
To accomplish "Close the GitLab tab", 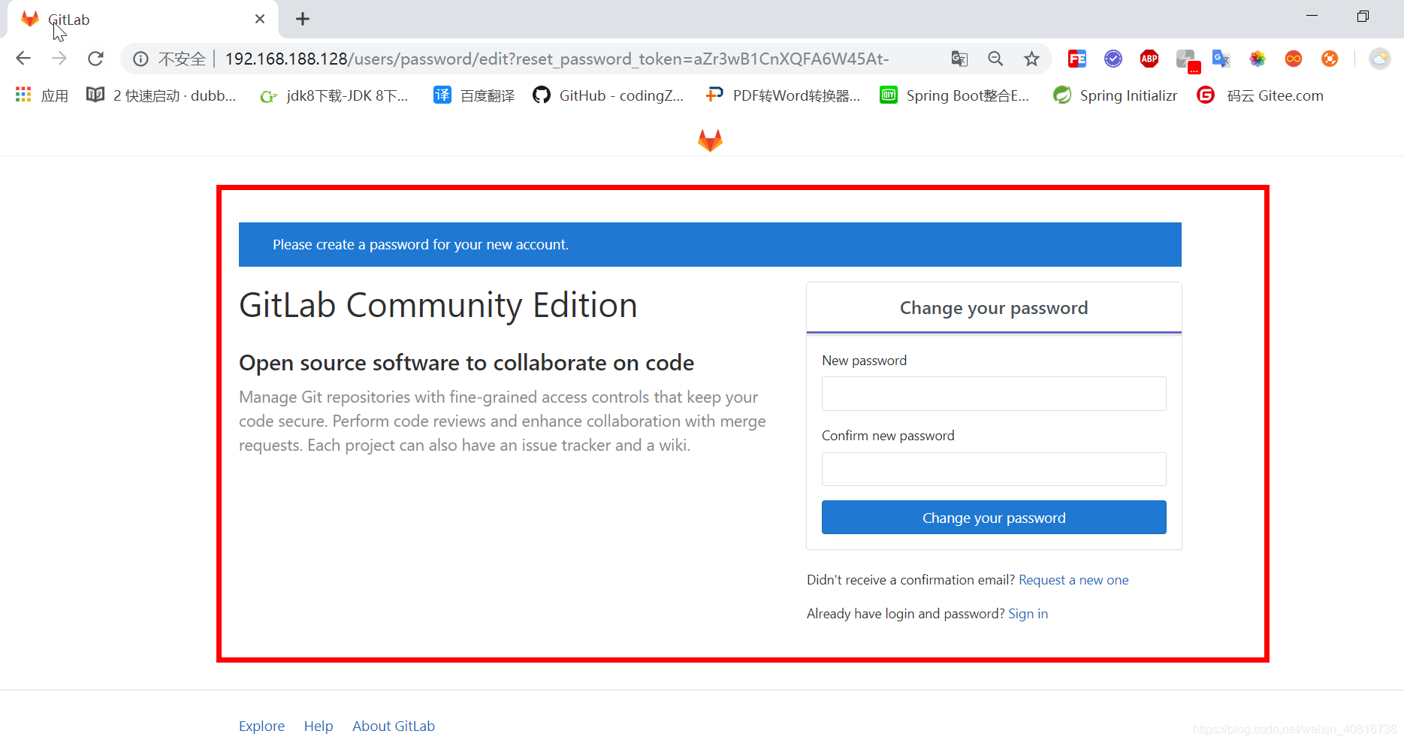I will [260, 19].
